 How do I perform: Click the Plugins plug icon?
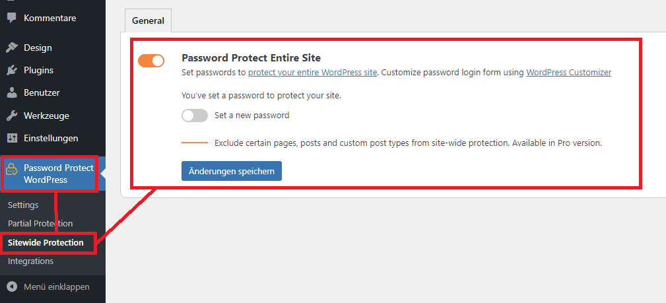pos(11,70)
